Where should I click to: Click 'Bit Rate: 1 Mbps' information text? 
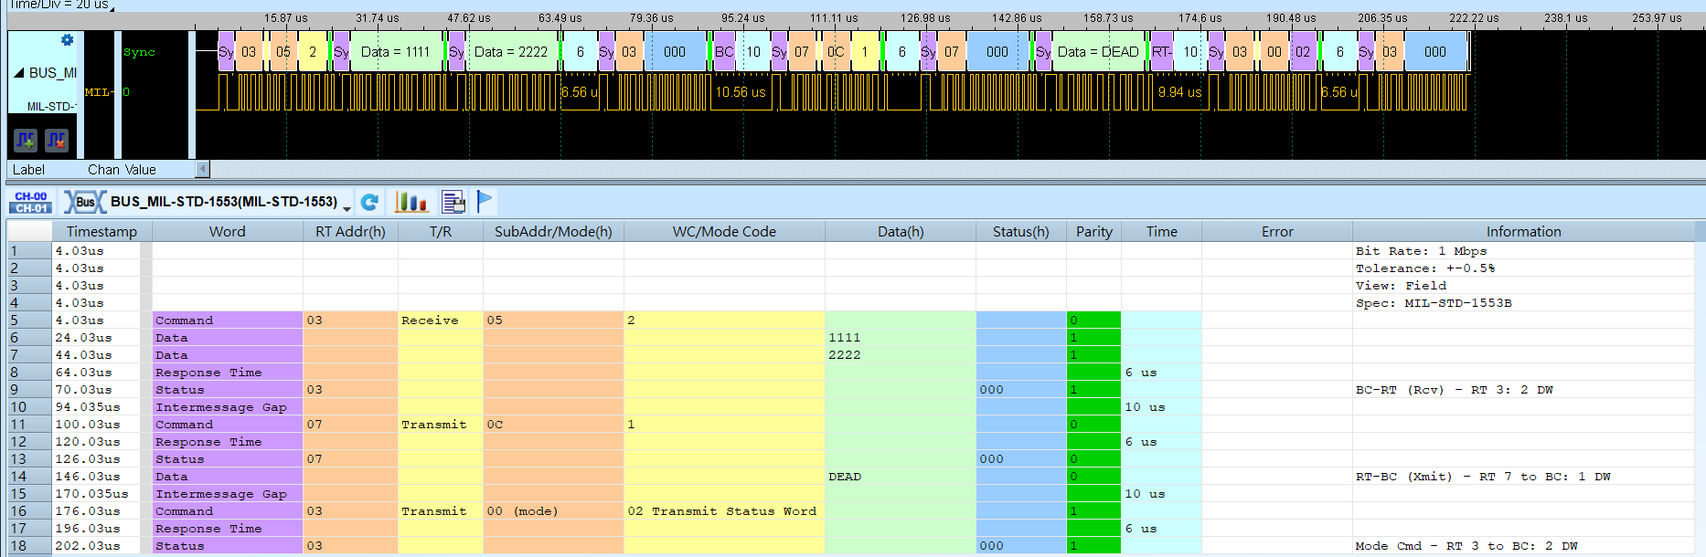1421,251
